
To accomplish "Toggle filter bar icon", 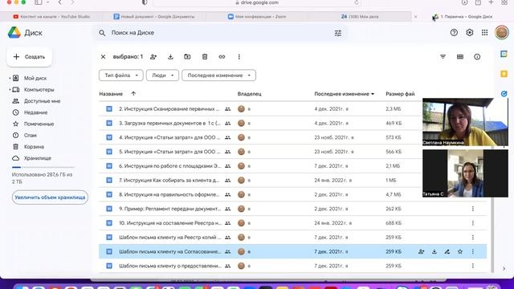I will point(443,57).
